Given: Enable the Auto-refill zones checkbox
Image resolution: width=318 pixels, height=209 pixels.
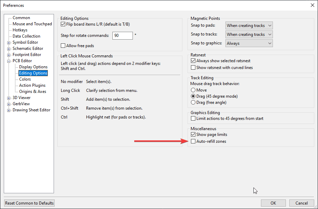Looking at the screenshot, I should tap(193, 141).
